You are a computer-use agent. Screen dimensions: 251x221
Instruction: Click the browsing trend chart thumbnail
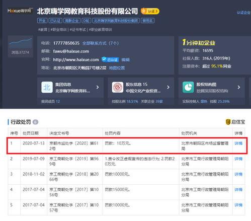[x=21, y=46]
